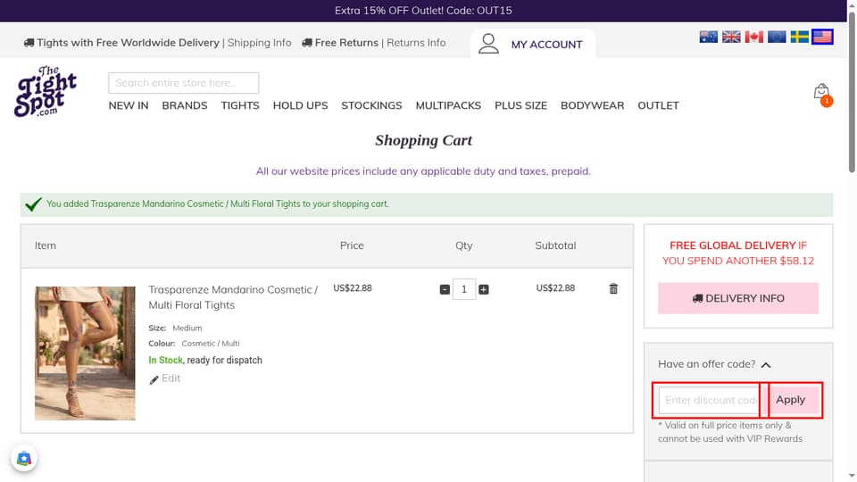Focus the discount code input field

[709, 400]
